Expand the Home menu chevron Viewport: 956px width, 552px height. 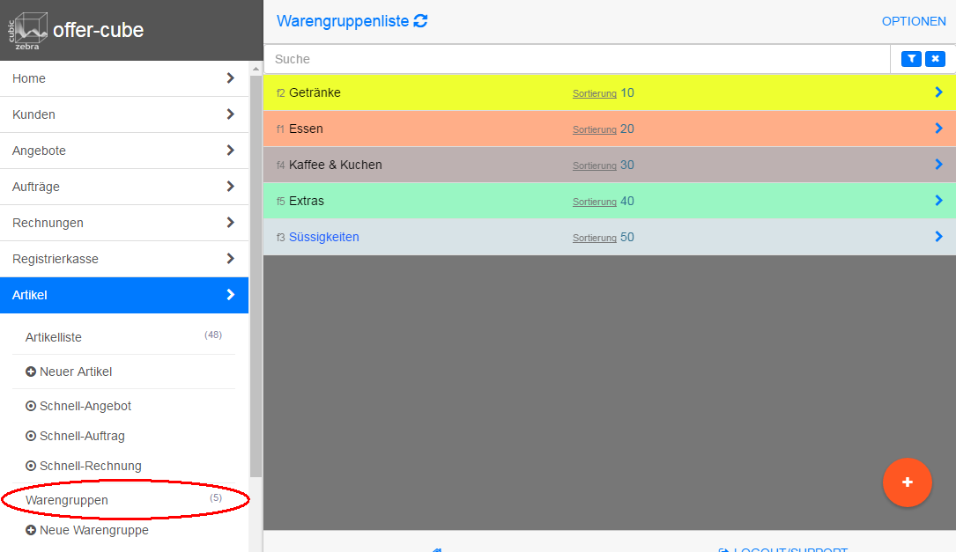[x=230, y=78]
